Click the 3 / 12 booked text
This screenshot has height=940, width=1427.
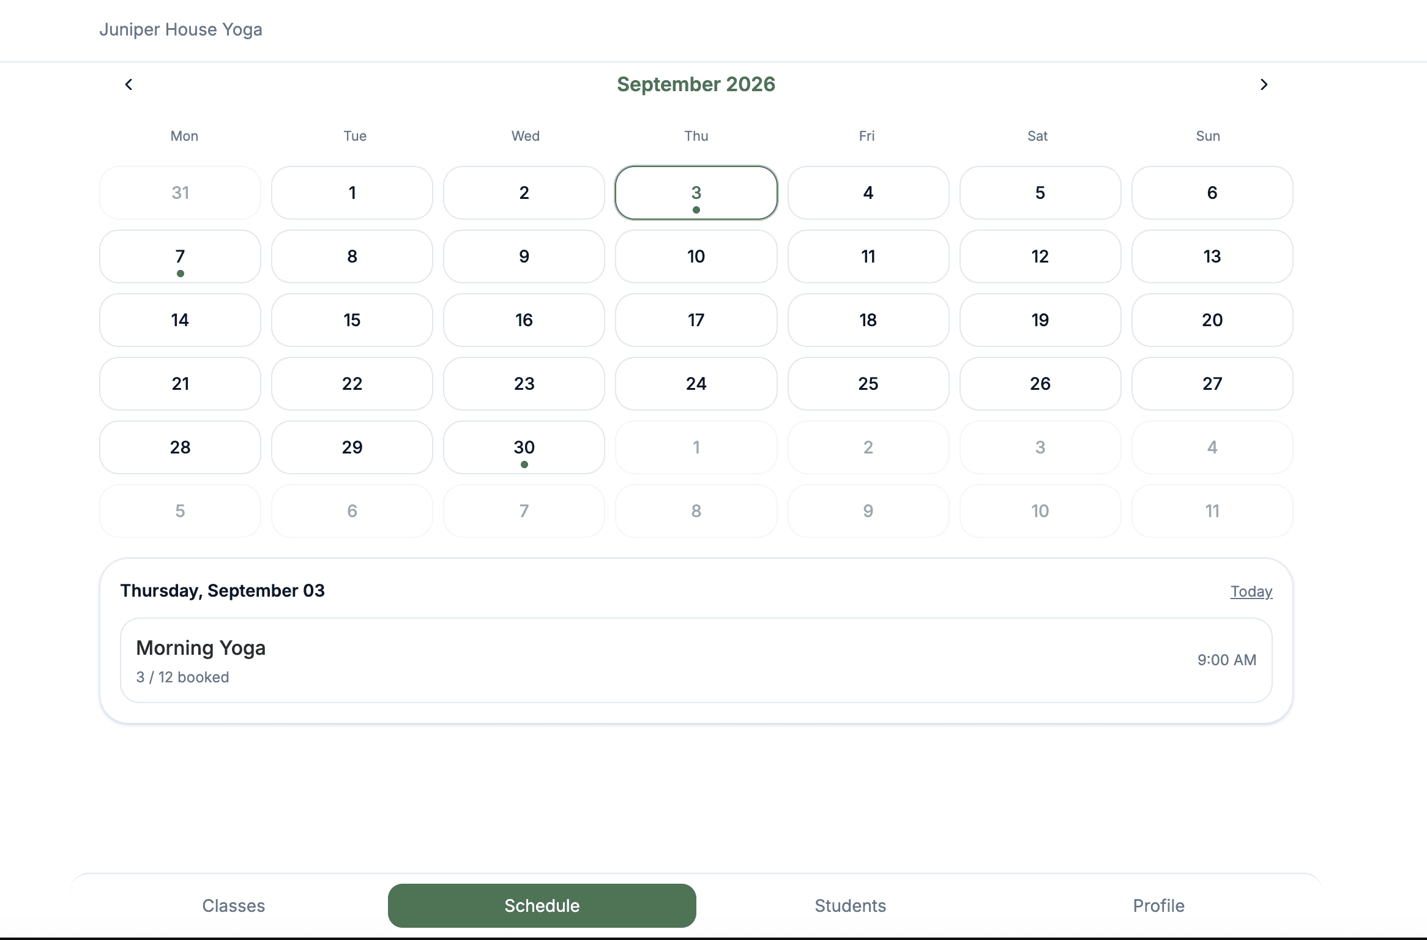[183, 677]
